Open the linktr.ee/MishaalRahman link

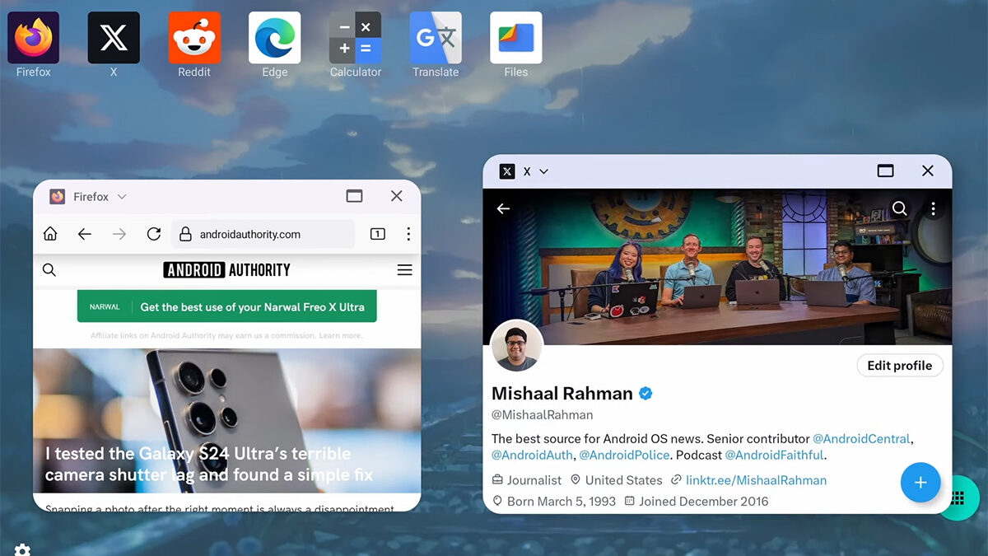point(756,480)
